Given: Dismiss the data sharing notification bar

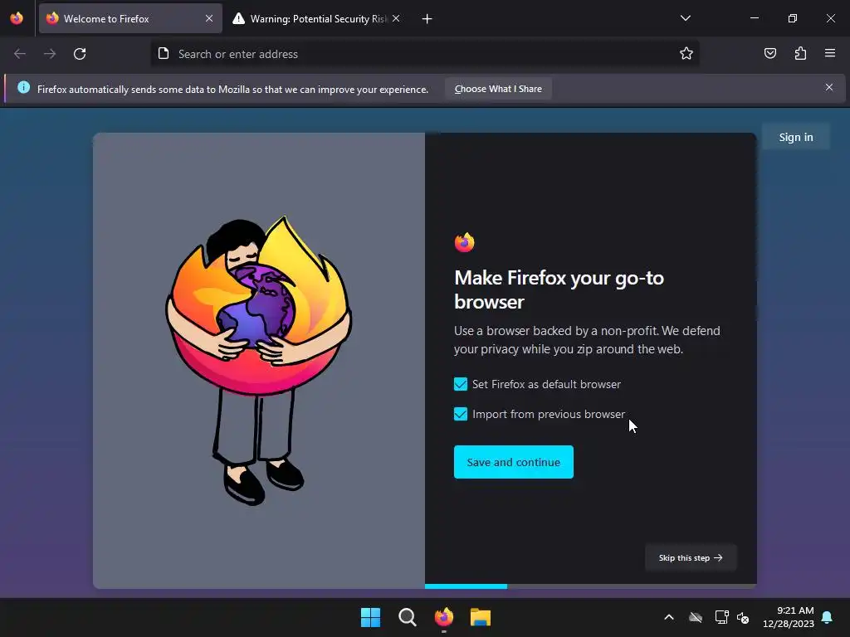Looking at the screenshot, I should coord(829,87).
